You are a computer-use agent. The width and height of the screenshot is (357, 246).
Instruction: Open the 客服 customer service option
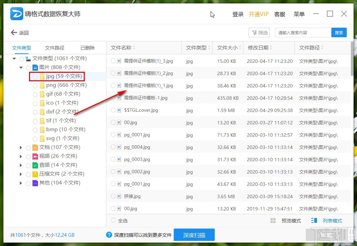(x=280, y=14)
